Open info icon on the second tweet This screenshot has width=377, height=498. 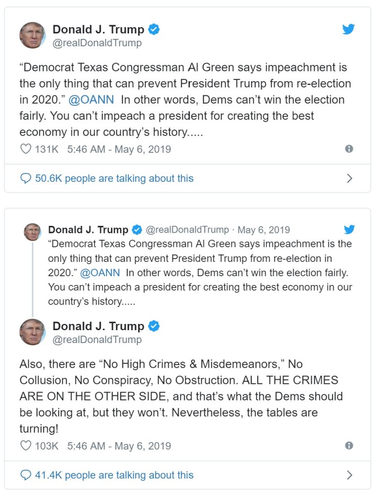pyautogui.click(x=349, y=446)
